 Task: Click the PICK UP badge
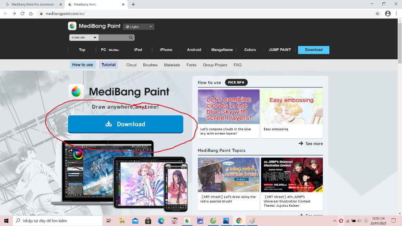(236, 82)
